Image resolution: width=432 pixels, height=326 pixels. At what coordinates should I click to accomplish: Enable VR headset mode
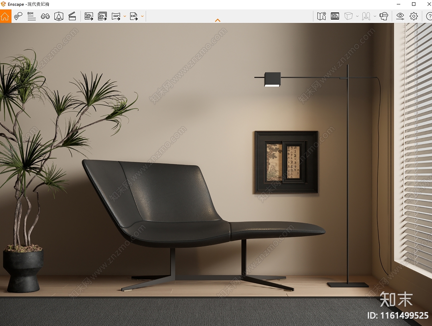coord(384,16)
